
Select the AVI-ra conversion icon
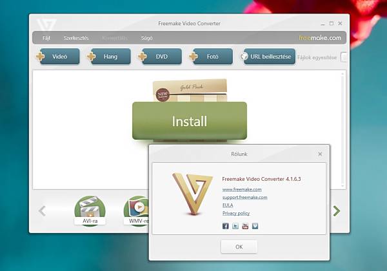(x=90, y=211)
